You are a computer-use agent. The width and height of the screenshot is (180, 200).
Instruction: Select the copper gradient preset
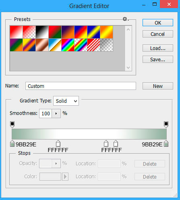pos(42,45)
